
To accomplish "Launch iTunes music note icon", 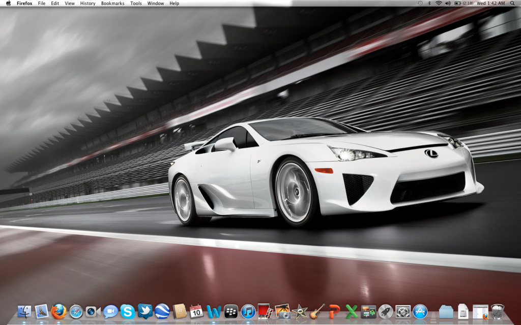I will tap(248, 312).
